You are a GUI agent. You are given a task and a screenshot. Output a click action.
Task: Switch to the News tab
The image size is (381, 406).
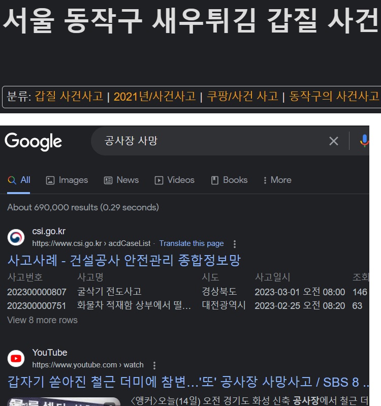121,180
